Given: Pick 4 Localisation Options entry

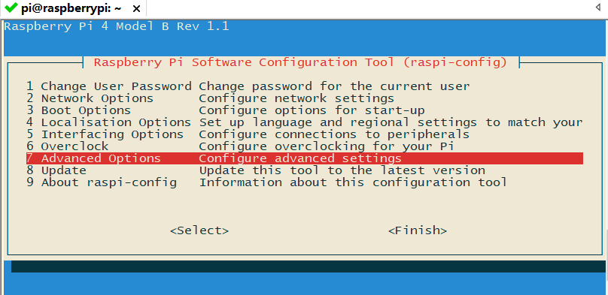Looking at the screenshot, I should [x=305, y=122].
